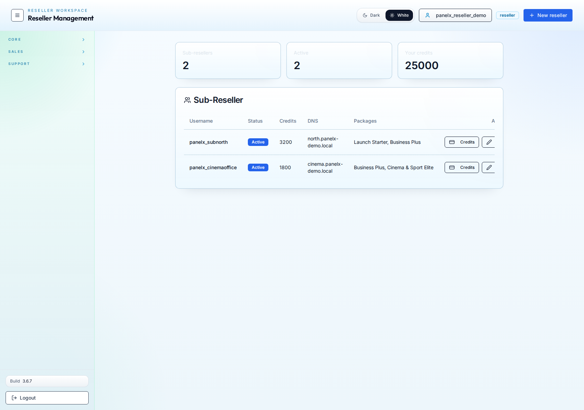This screenshot has width=584, height=410.
Task: Click pencil edit icon for panelx_cinemaoffice
Action: [489, 167]
